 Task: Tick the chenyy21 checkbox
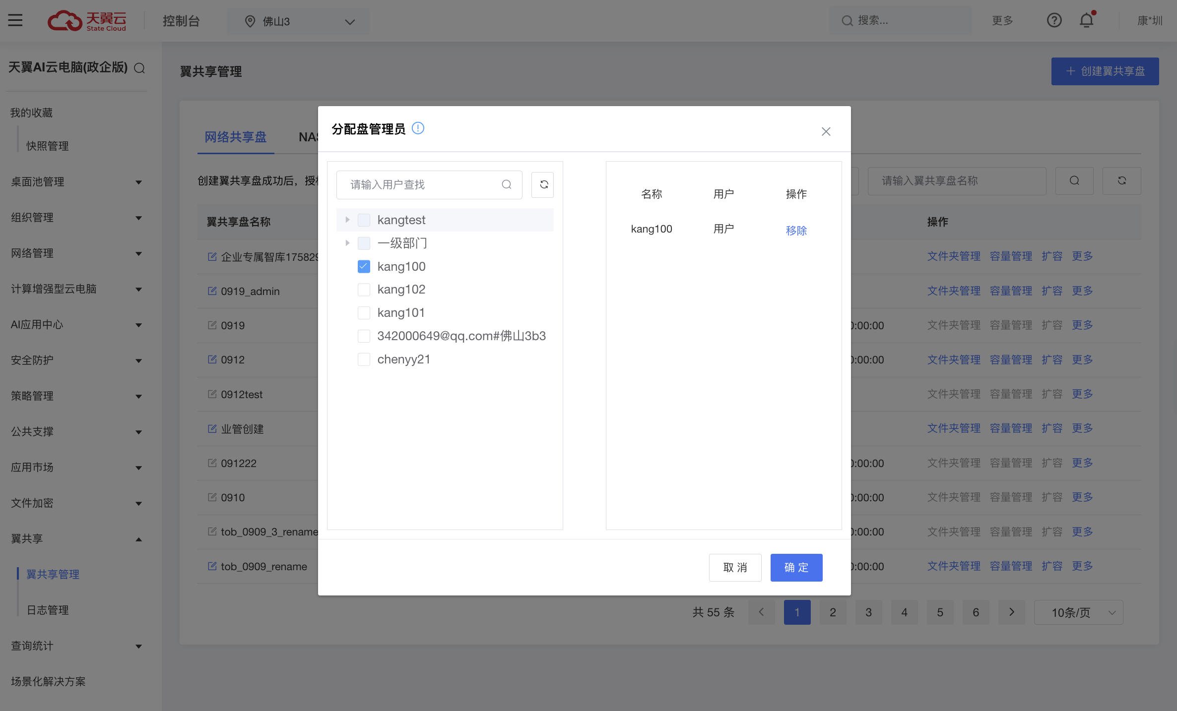coord(364,359)
